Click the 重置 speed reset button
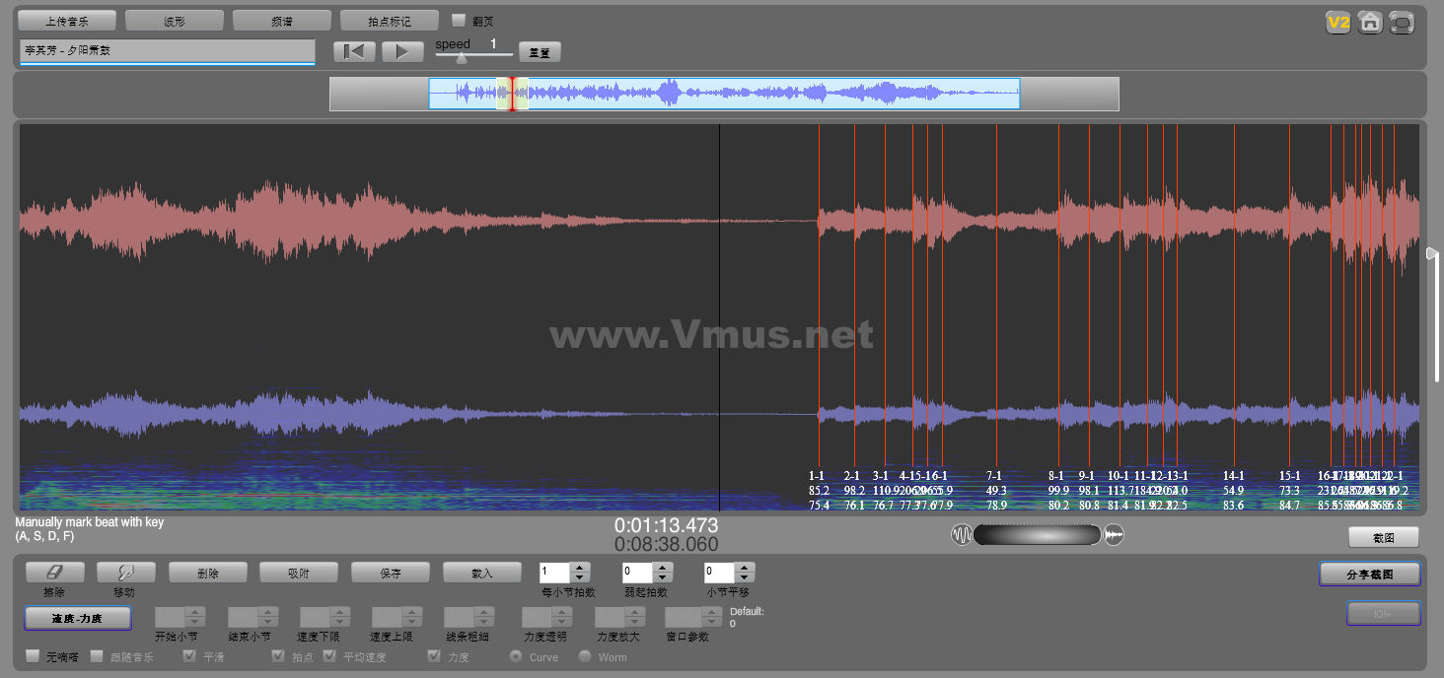The image size is (1444, 678). [540, 52]
